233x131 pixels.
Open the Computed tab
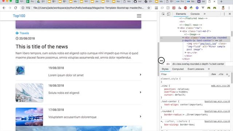pyautogui.click(x=178, y=69)
